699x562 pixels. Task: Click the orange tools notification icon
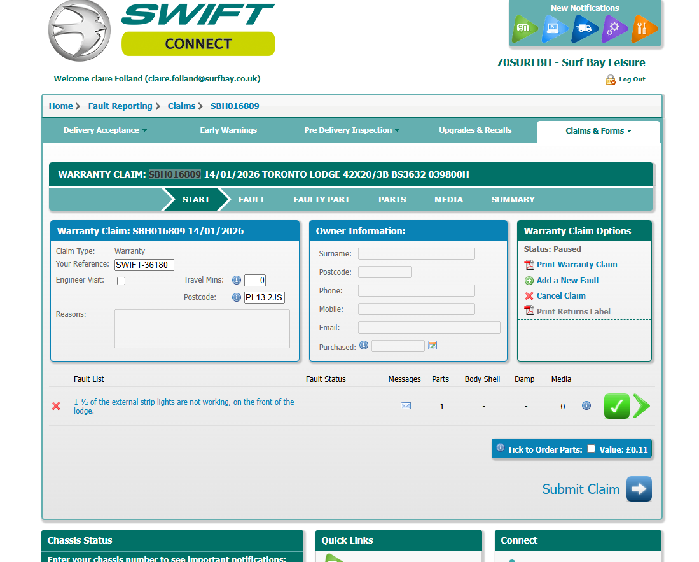[x=643, y=29]
